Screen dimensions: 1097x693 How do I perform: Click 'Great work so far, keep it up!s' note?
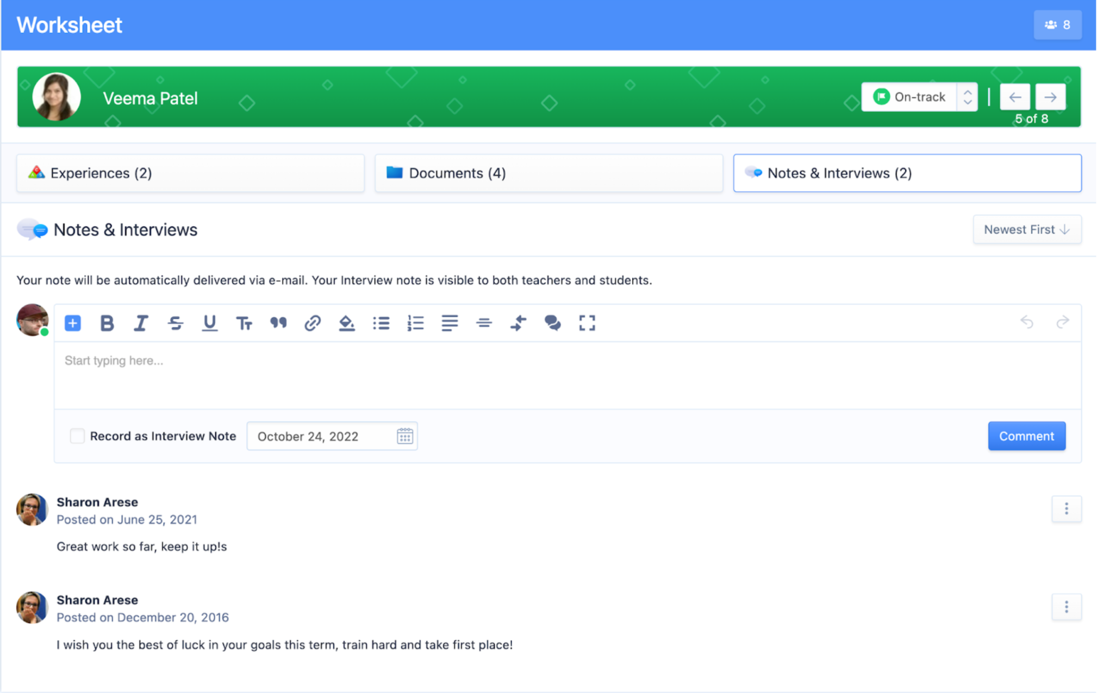(141, 546)
